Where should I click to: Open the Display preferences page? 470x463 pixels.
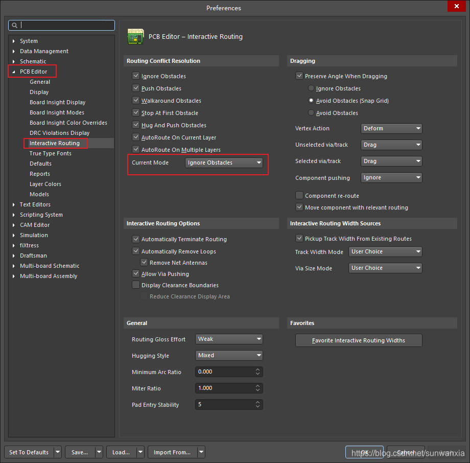pyautogui.click(x=39, y=92)
